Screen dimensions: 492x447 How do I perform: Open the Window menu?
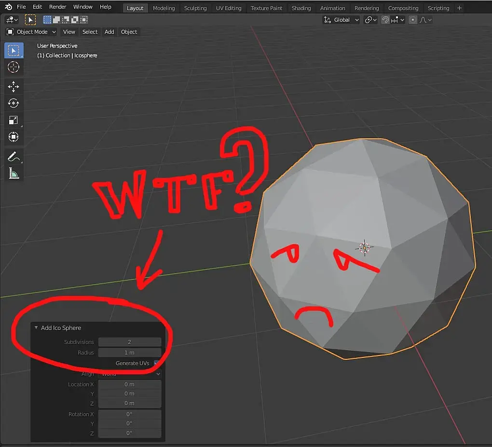83,7
